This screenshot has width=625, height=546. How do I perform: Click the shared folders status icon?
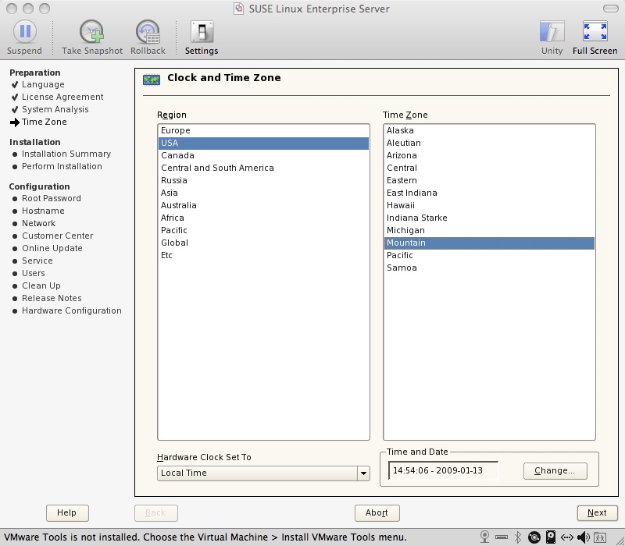600,537
